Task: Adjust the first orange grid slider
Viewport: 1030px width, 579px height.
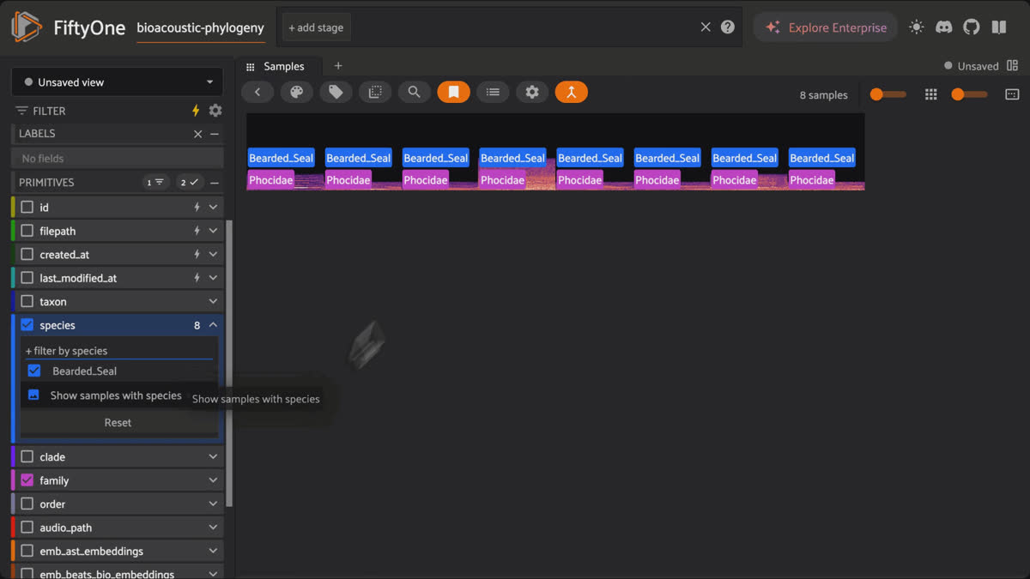Action: (x=888, y=94)
